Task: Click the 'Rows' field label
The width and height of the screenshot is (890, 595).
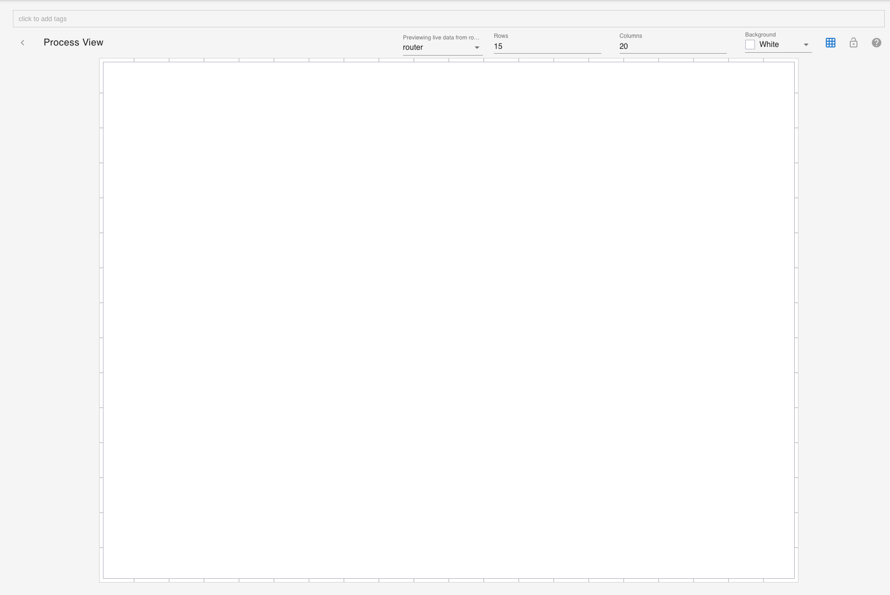Action: (501, 36)
